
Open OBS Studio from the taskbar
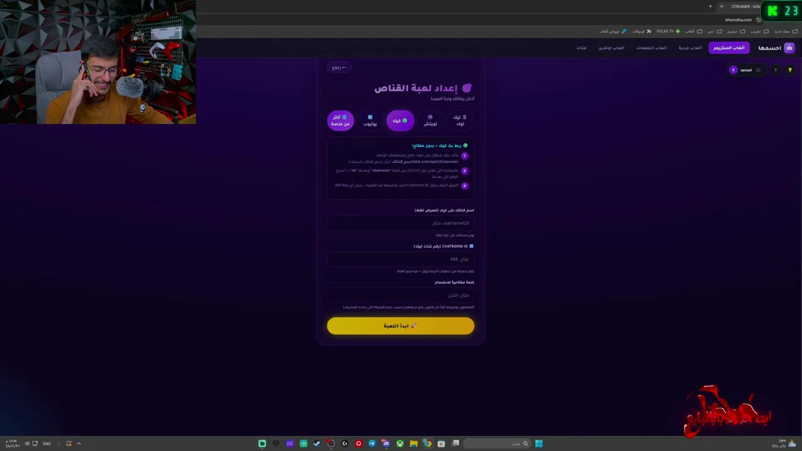click(x=331, y=443)
